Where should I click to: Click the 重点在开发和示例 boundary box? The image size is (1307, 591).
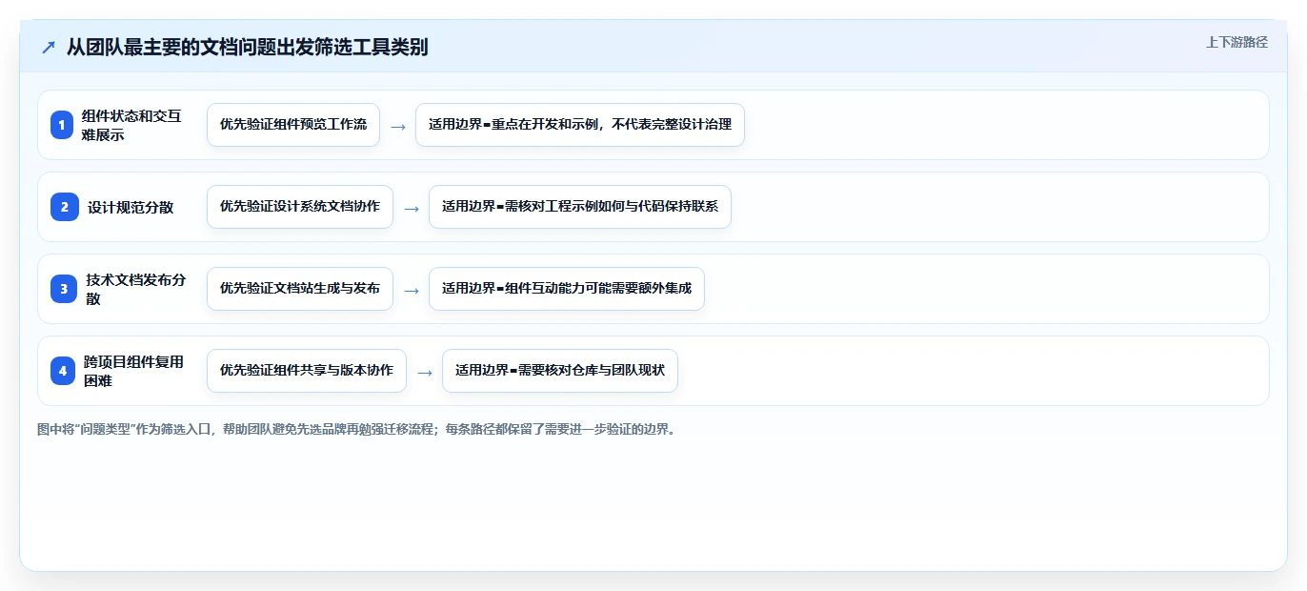tap(580, 125)
